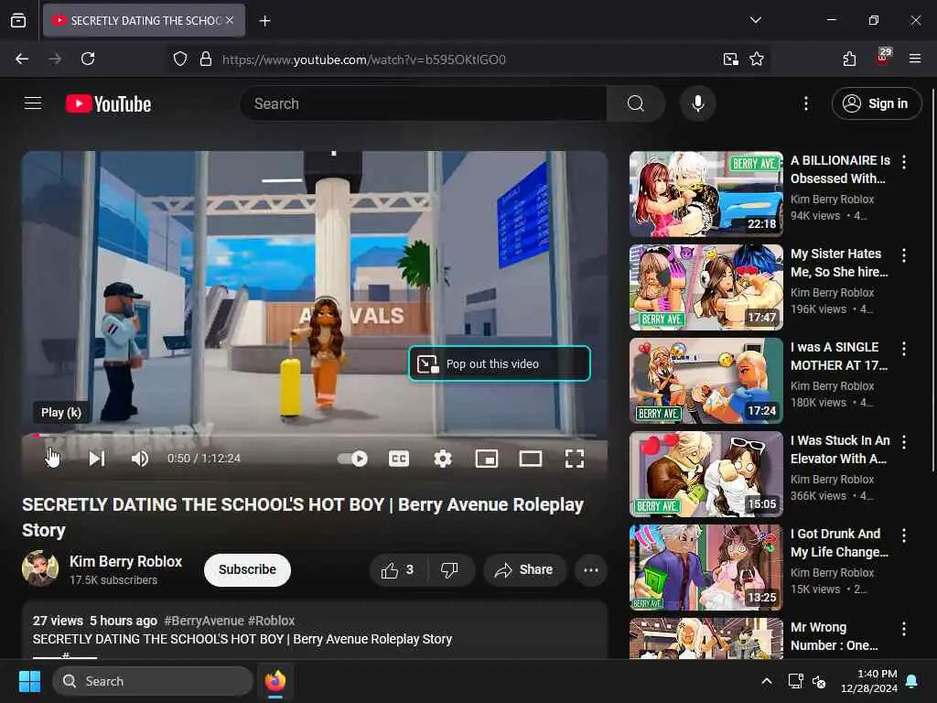Open I was A SINGLE MOTHER thumbnail
937x703 pixels.
pyautogui.click(x=705, y=381)
